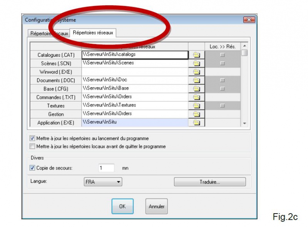Browse folder for Application (.EXE) path
This screenshot has width=308, height=227.
[196, 123]
